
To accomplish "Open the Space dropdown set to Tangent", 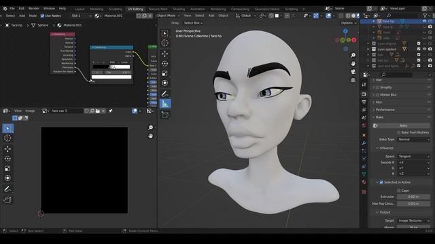I will tap(413, 157).
